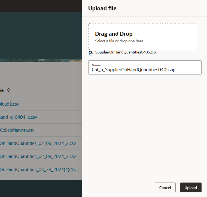Select the Drag and Drop file area
This screenshot has height=197, width=207.
tap(143, 37)
